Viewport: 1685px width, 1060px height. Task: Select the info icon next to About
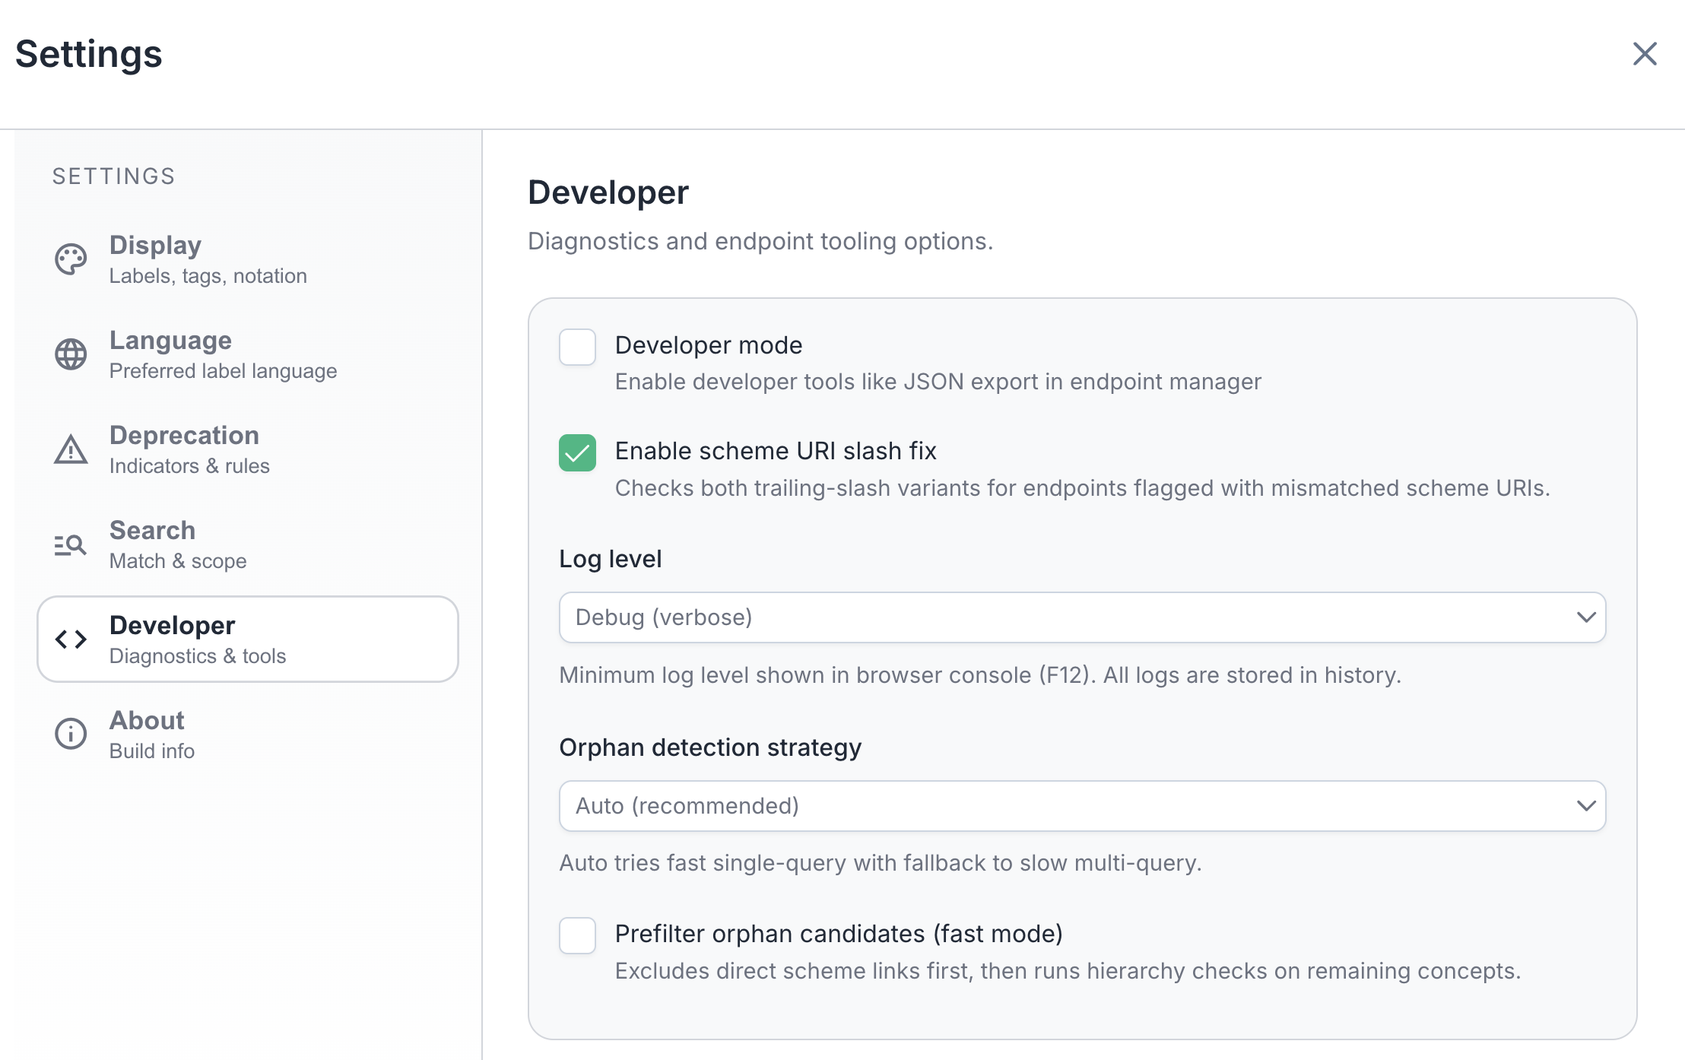69,734
